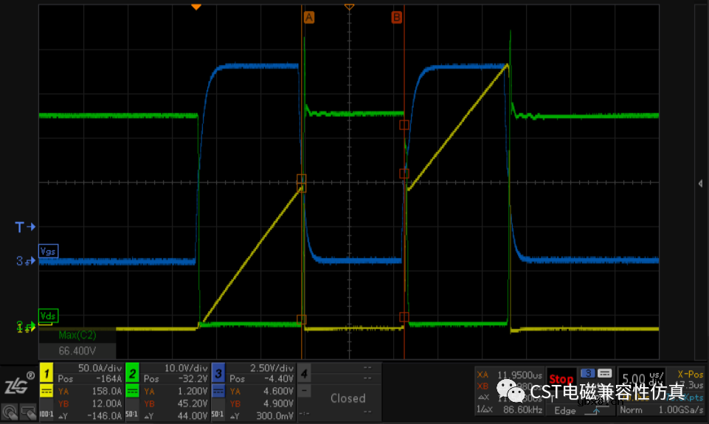This screenshot has height=424, width=709.
Task: Click the Vds waveform label
Action: pos(48,315)
